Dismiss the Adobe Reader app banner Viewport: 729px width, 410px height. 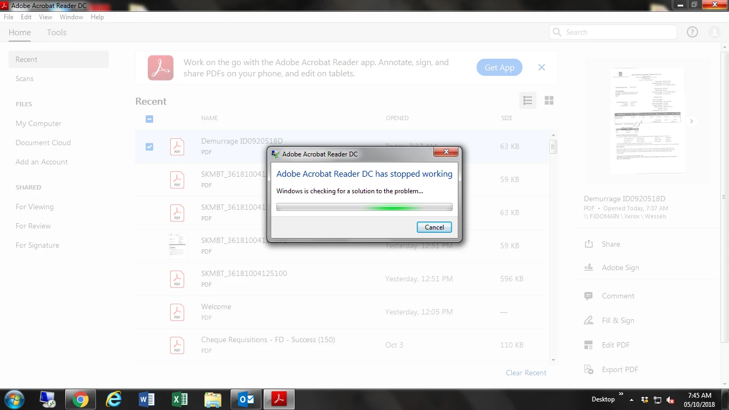[x=542, y=67]
